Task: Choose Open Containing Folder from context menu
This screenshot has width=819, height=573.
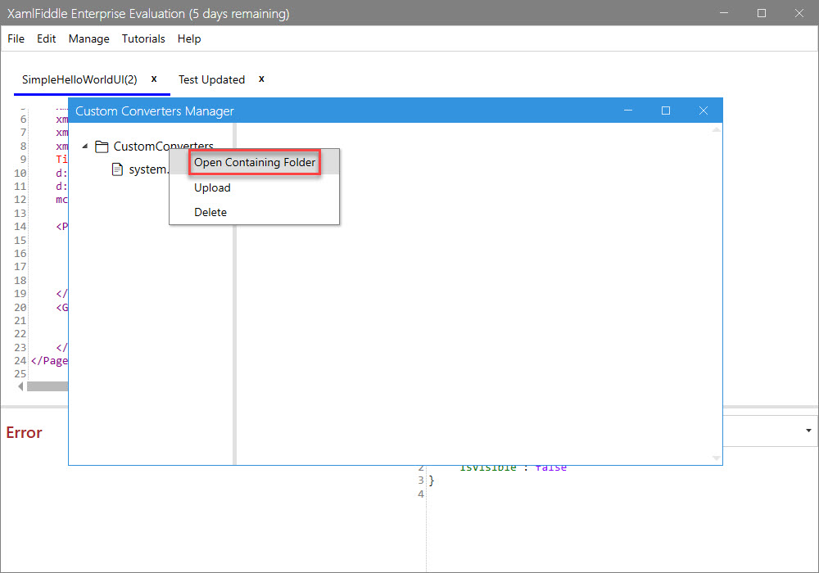Action: pyautogui.click(x=255, y=163)
